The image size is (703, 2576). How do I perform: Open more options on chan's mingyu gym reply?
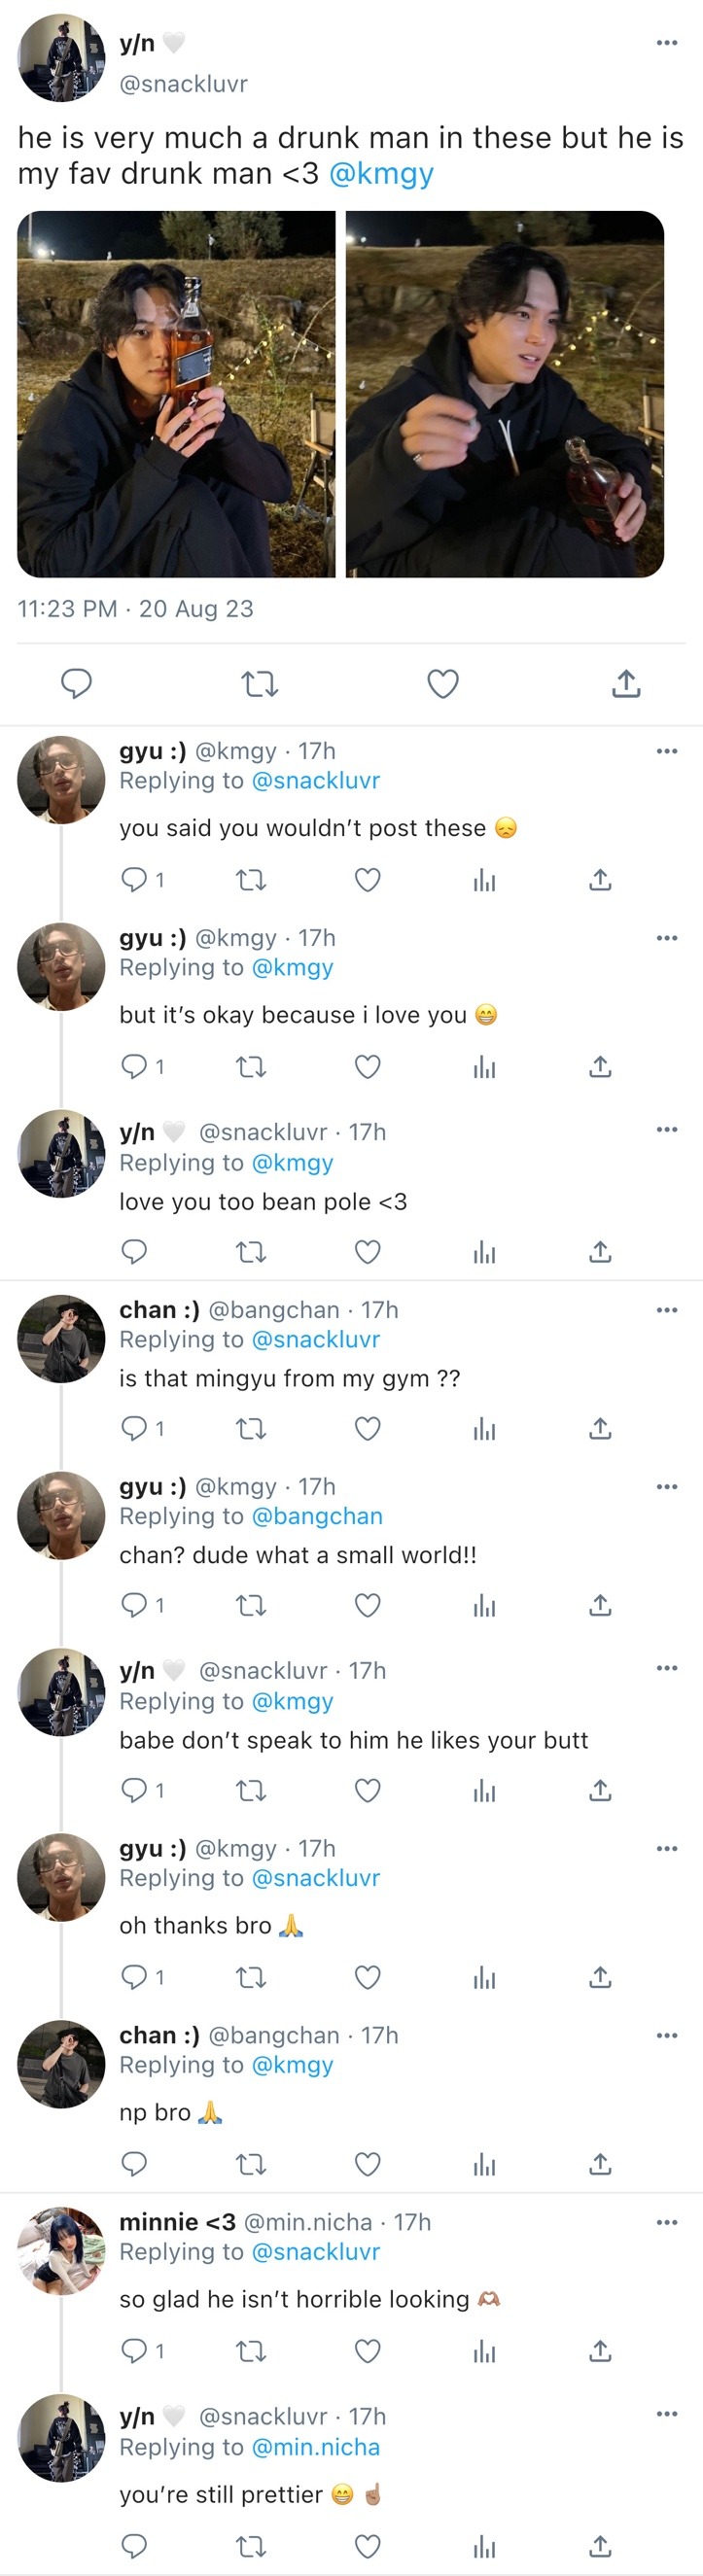667,1310
